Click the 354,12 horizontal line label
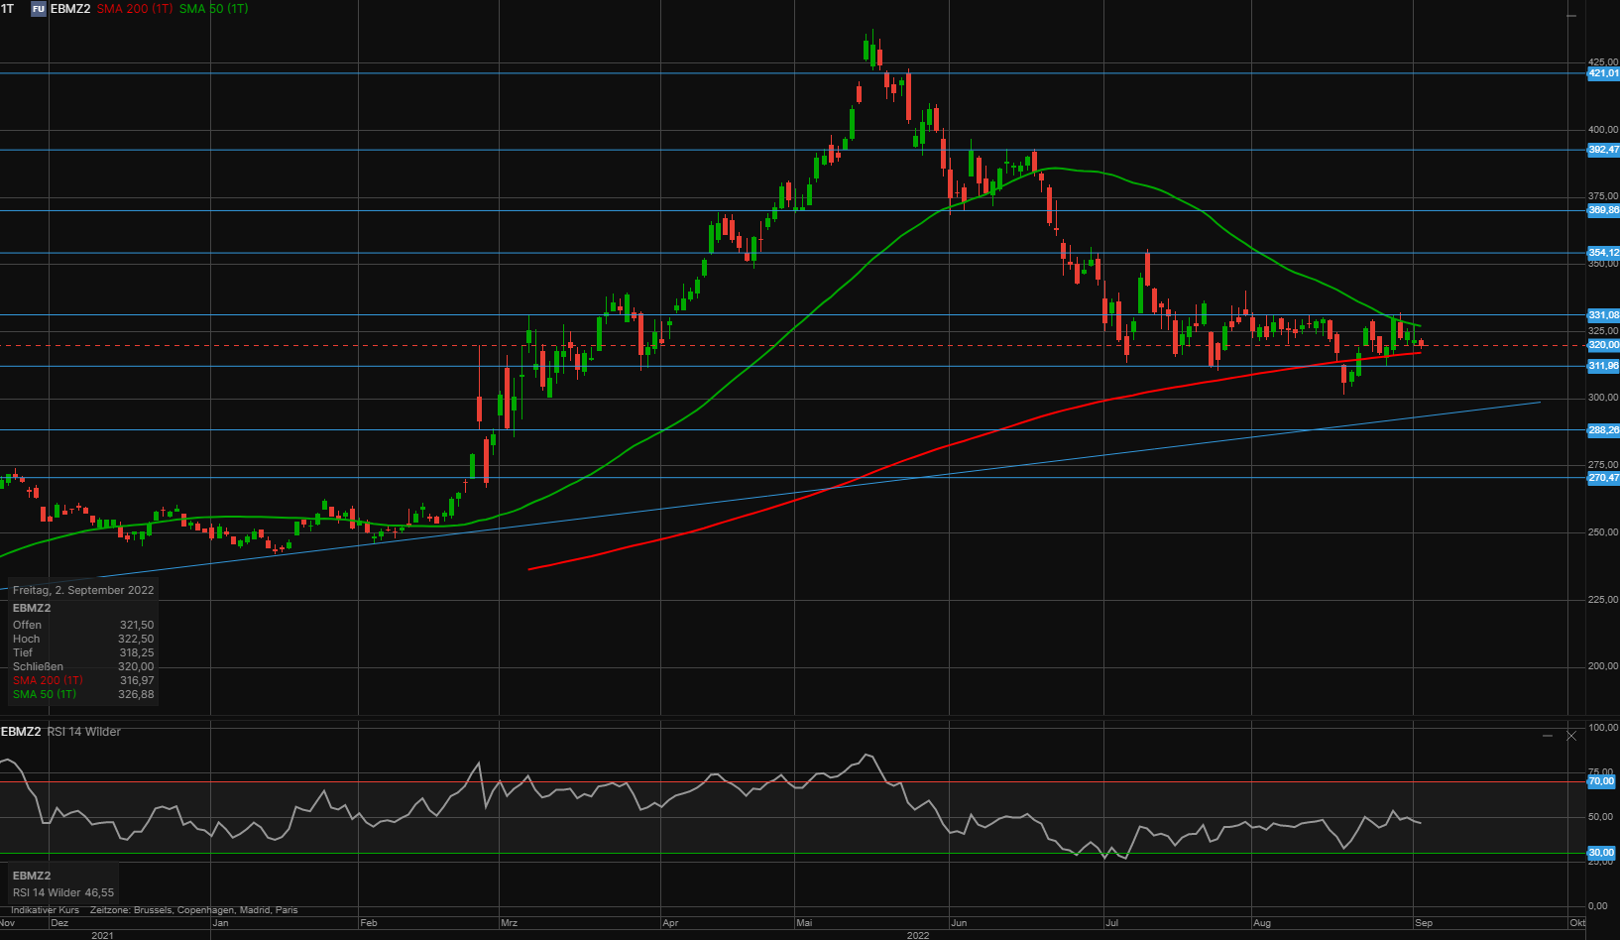Screen dimensions: 1620x940 coord(1603,253)
